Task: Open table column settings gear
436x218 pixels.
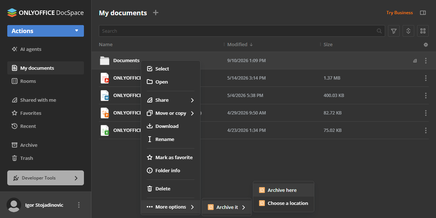Action: point(426,45)
